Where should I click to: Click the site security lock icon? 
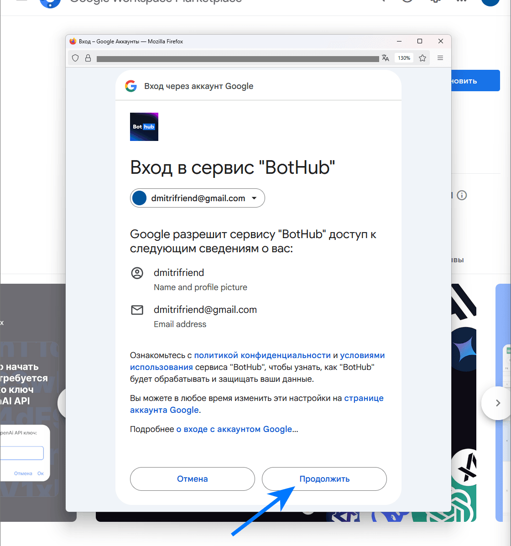[x=88, y=58]
